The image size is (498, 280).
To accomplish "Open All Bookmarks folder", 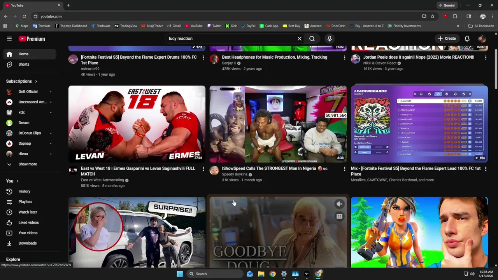I will pos(481,26).
